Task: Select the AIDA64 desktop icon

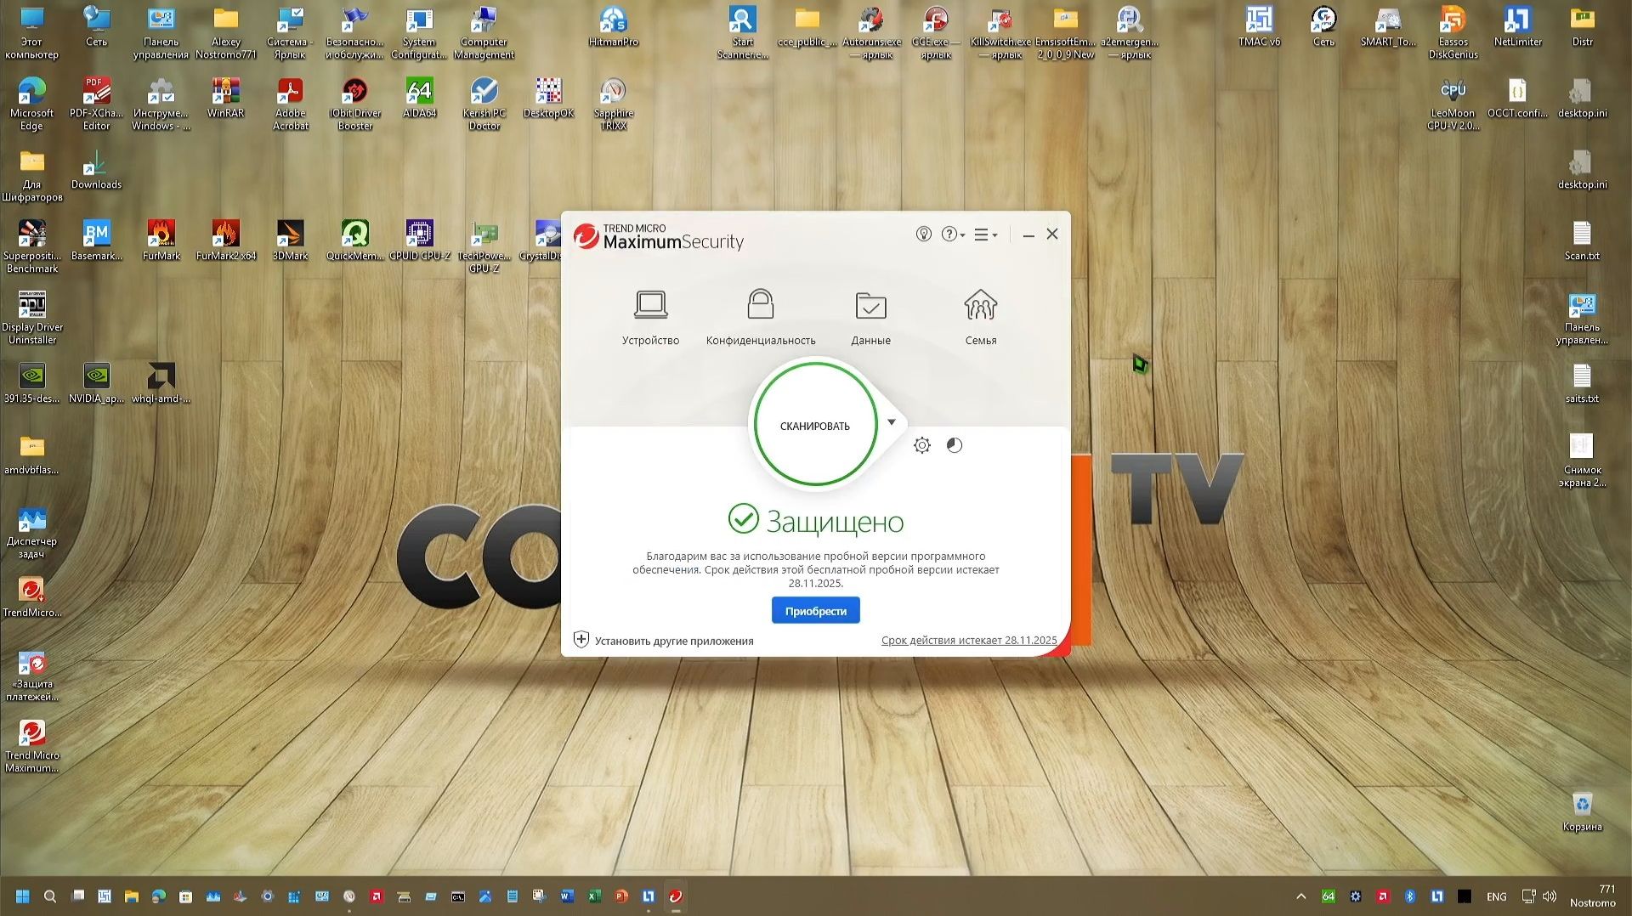Action: point(419,99)
